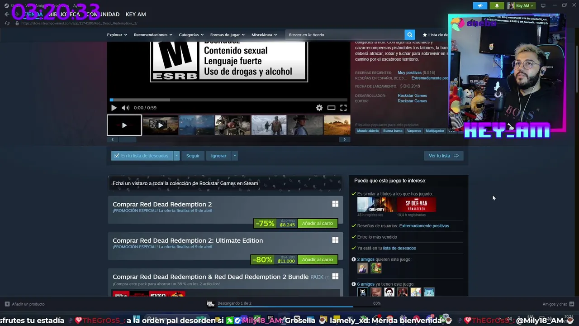Image resolution: width=579 pixels, height=326 pixels.
Task: Open 'Extremadamente positivas' user reviews link
Action: pyautogui.click(x=424, y=226)
